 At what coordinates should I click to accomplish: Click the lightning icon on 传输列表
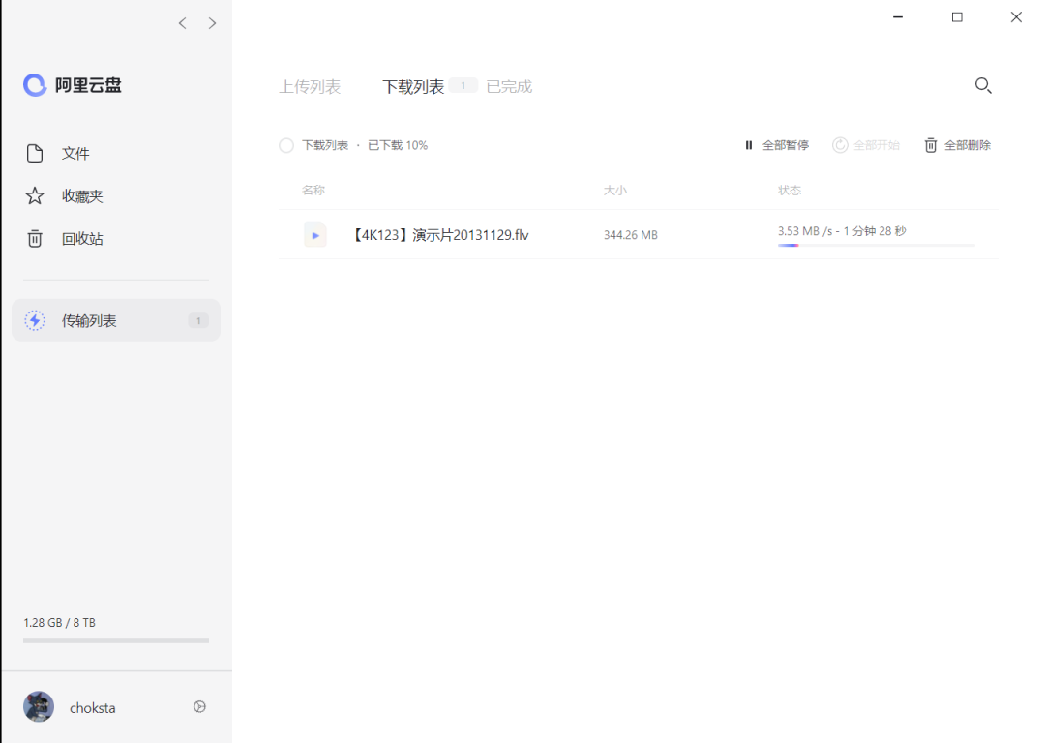[35, 319]
